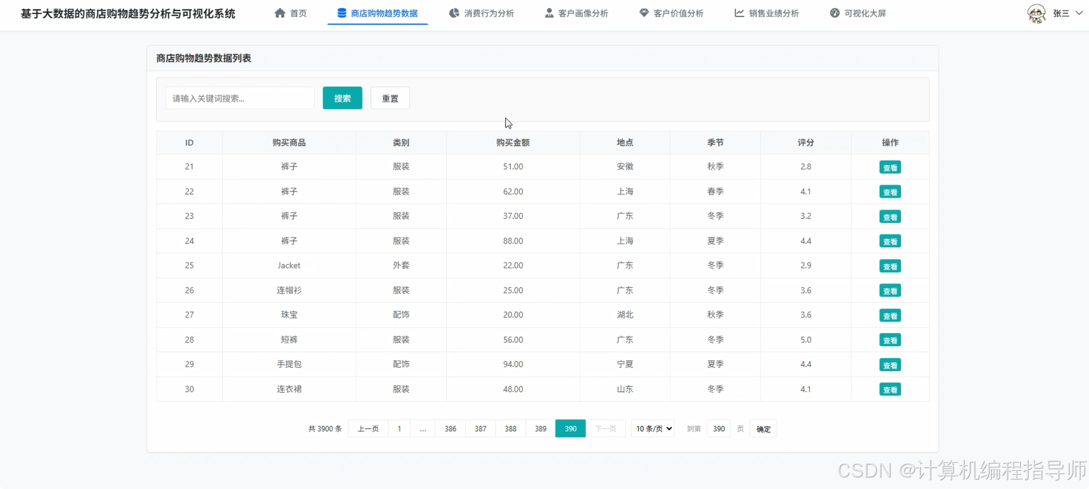View details for row ID 24
Viewport: 1089px width, 489px height.
coord(890,241)
